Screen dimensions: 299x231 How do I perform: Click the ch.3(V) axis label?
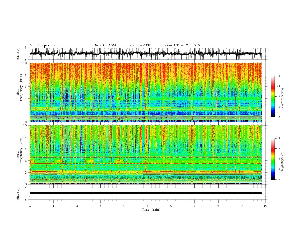point(18,194)
